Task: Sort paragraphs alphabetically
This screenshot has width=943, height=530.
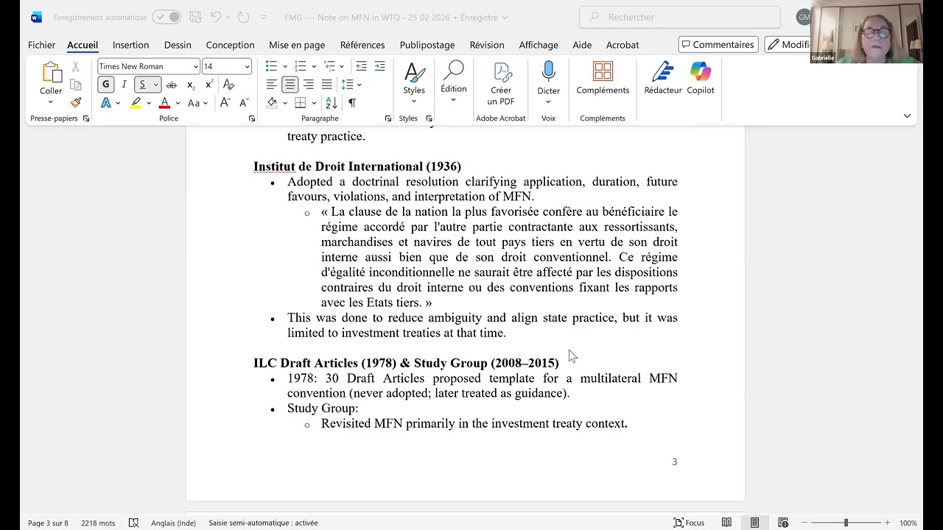Action: [332, 103]
